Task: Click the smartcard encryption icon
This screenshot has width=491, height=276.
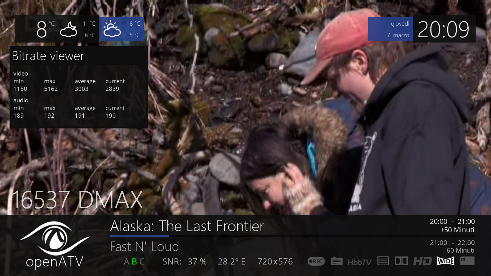Action: pos(467,261)
